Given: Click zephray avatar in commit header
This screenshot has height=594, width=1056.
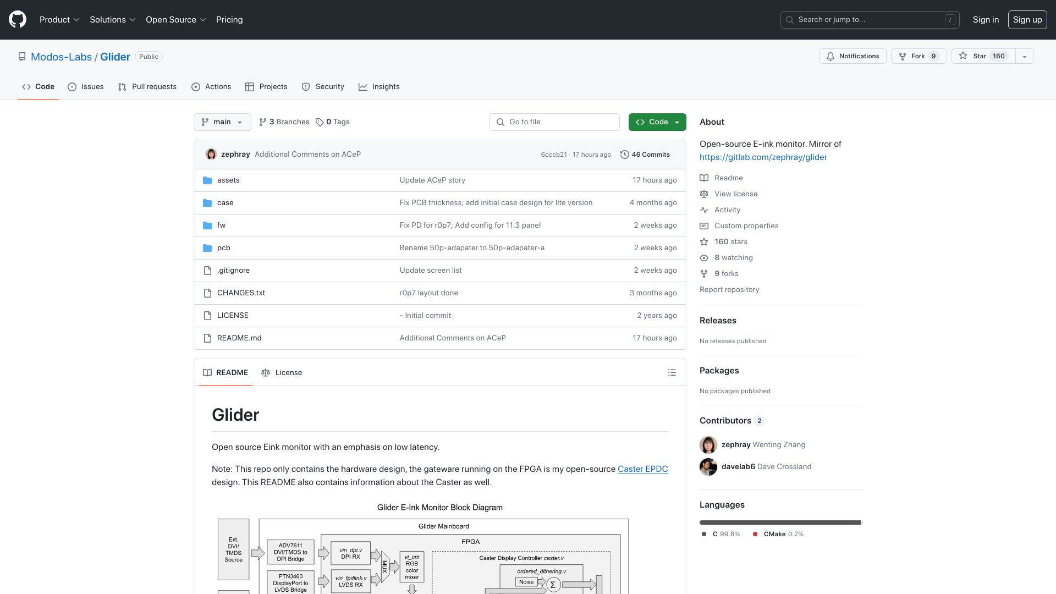Looking at the screenshot, I should [211, 155].
